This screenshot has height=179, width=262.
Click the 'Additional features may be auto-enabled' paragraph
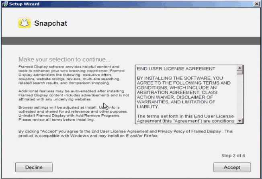74,95
